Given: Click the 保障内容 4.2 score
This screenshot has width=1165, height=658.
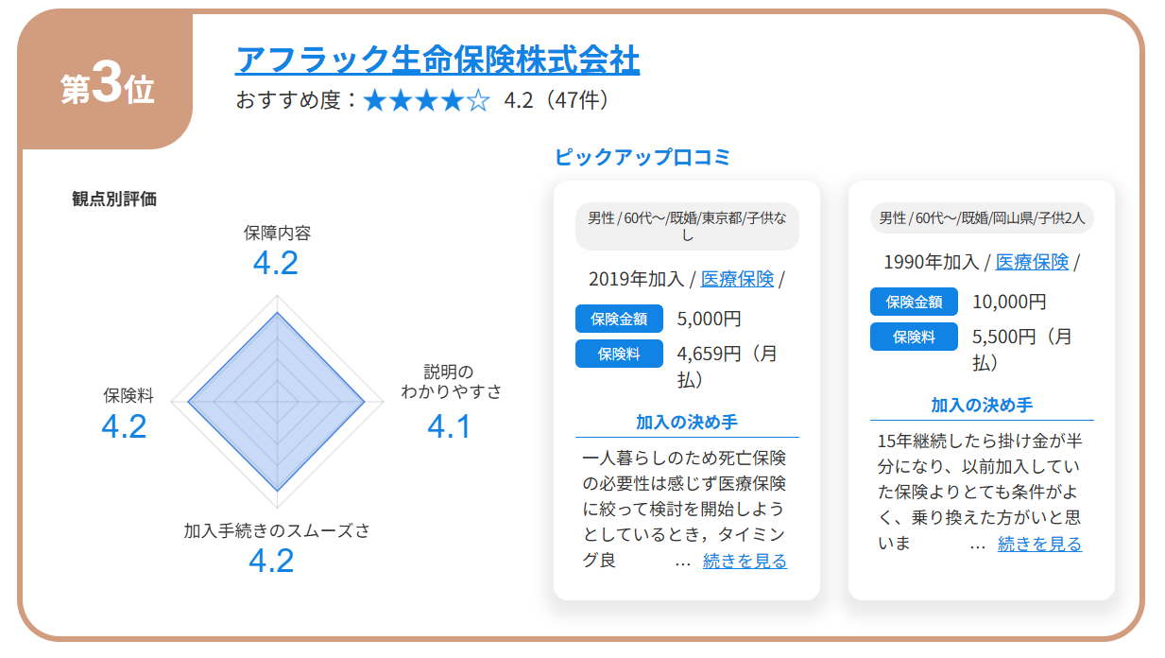Looking at the screenshot, I should 276,262.
